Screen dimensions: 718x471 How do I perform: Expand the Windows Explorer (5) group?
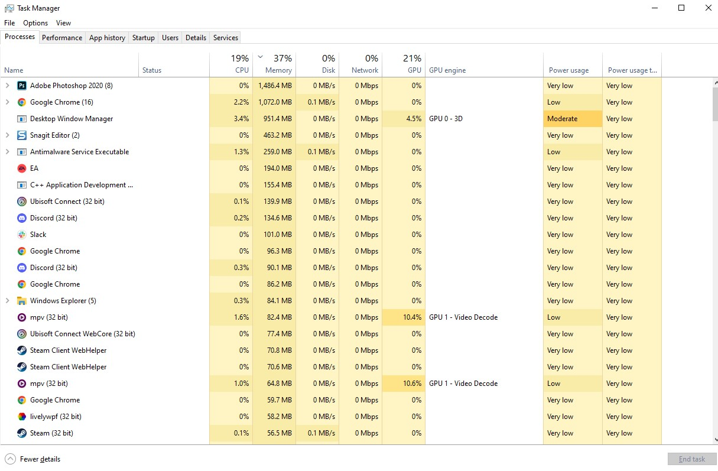click(7, 301)
